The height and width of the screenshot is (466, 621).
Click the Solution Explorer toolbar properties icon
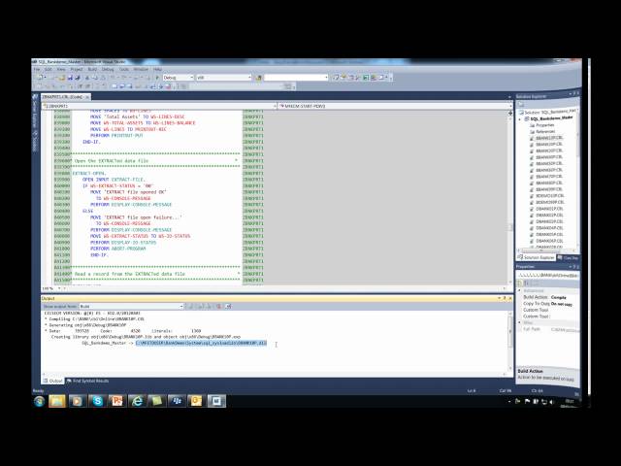coord(521,104)
